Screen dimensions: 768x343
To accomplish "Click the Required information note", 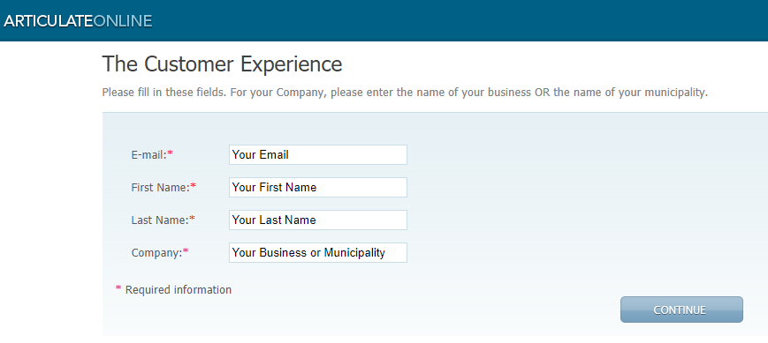I will tap(179, 290).
